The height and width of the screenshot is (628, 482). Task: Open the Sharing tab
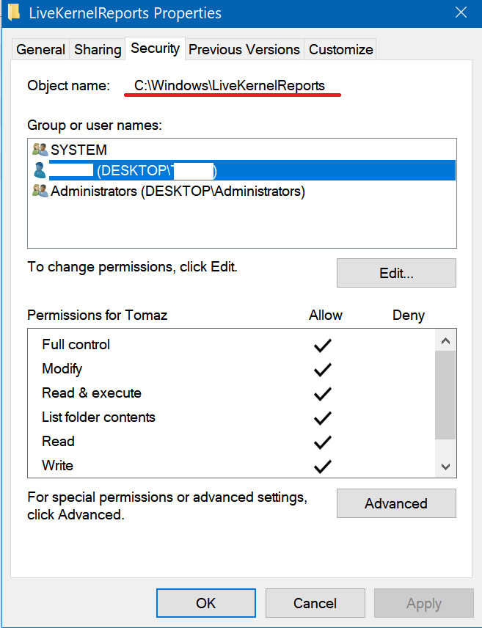98,50
